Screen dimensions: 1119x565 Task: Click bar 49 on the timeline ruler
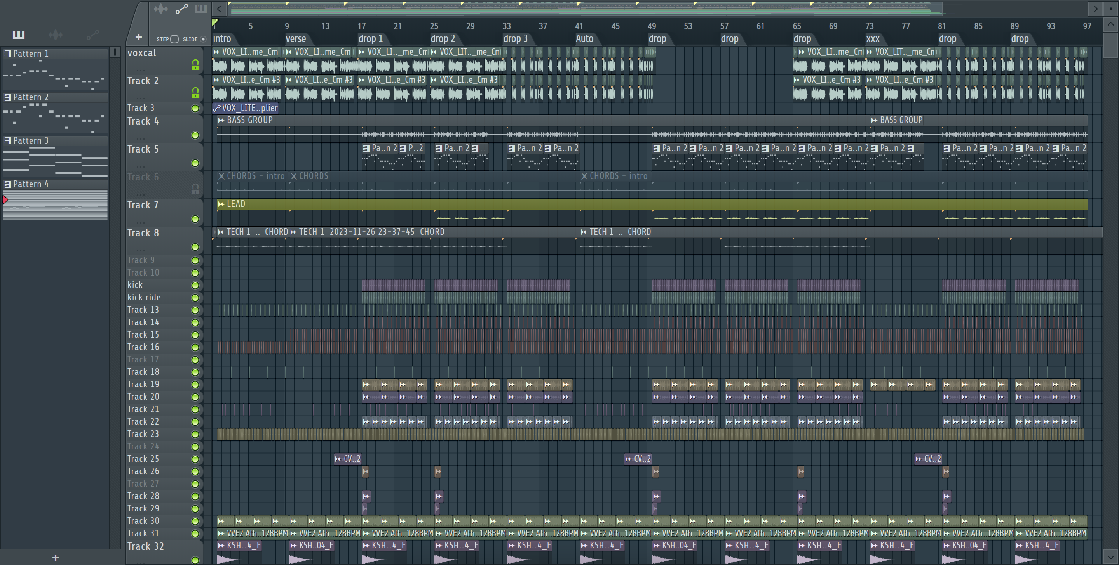tap(652, 26)
